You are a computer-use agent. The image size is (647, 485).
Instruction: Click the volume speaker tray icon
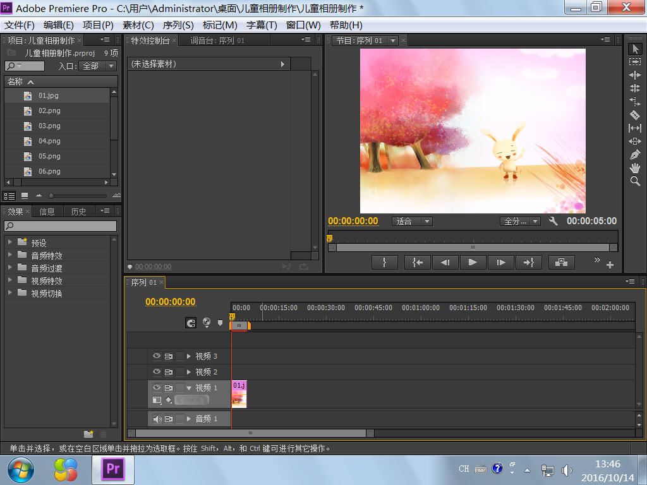pyautogui.click(x=566, y=470)
